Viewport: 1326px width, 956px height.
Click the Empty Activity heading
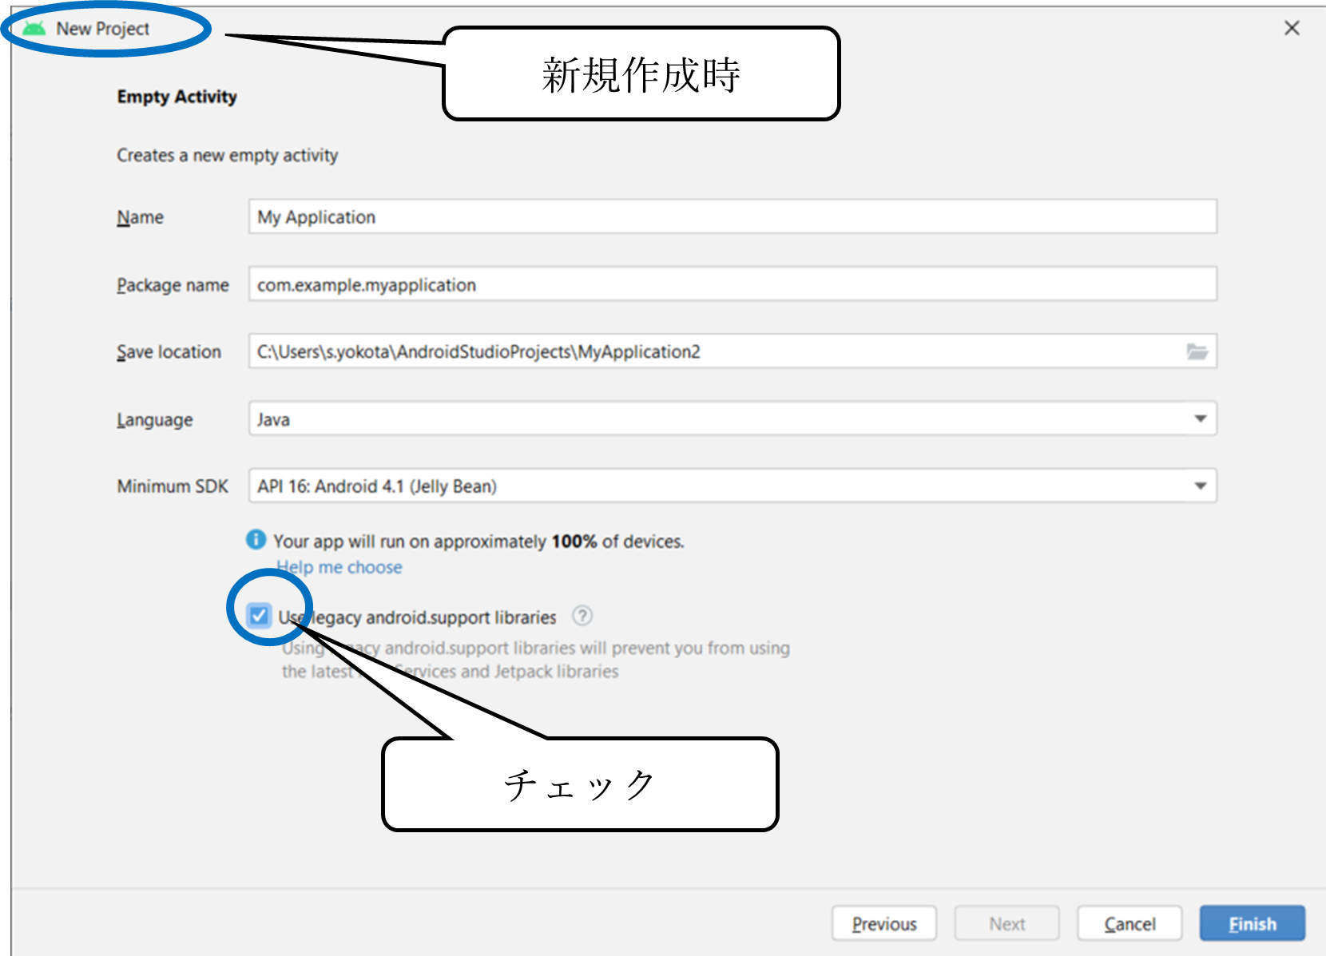pyautogui.click(x=177, y=97)
